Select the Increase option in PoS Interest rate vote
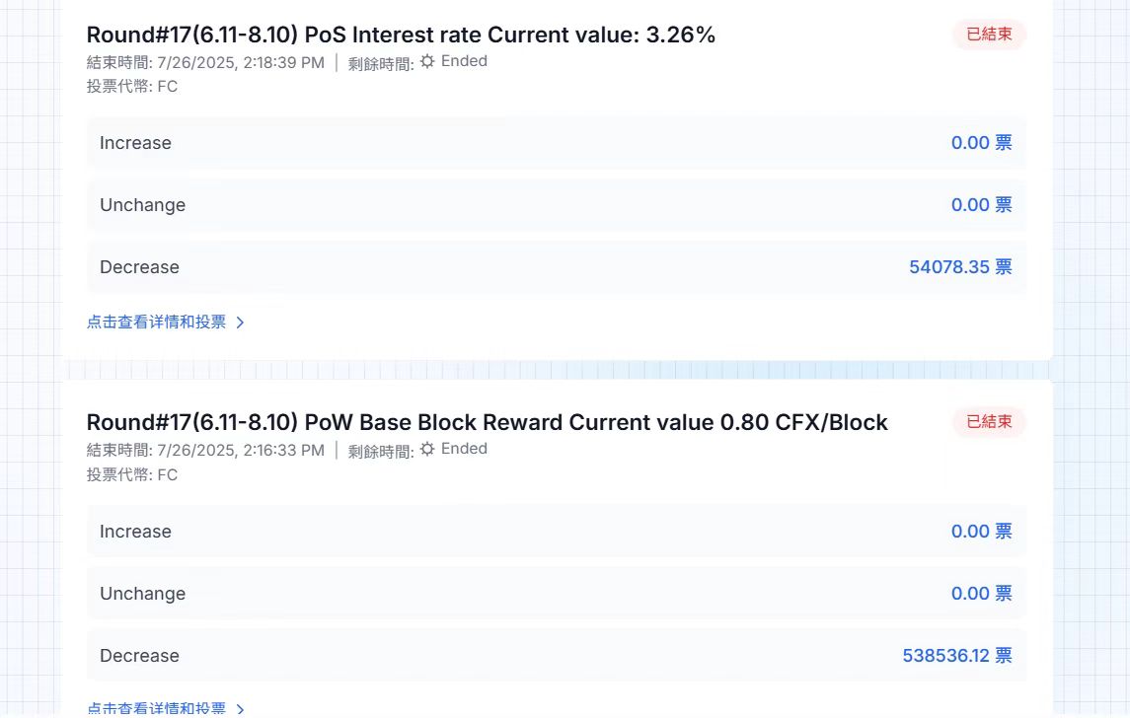Viewport: 1130px width, 718px height. click(557, 143)
